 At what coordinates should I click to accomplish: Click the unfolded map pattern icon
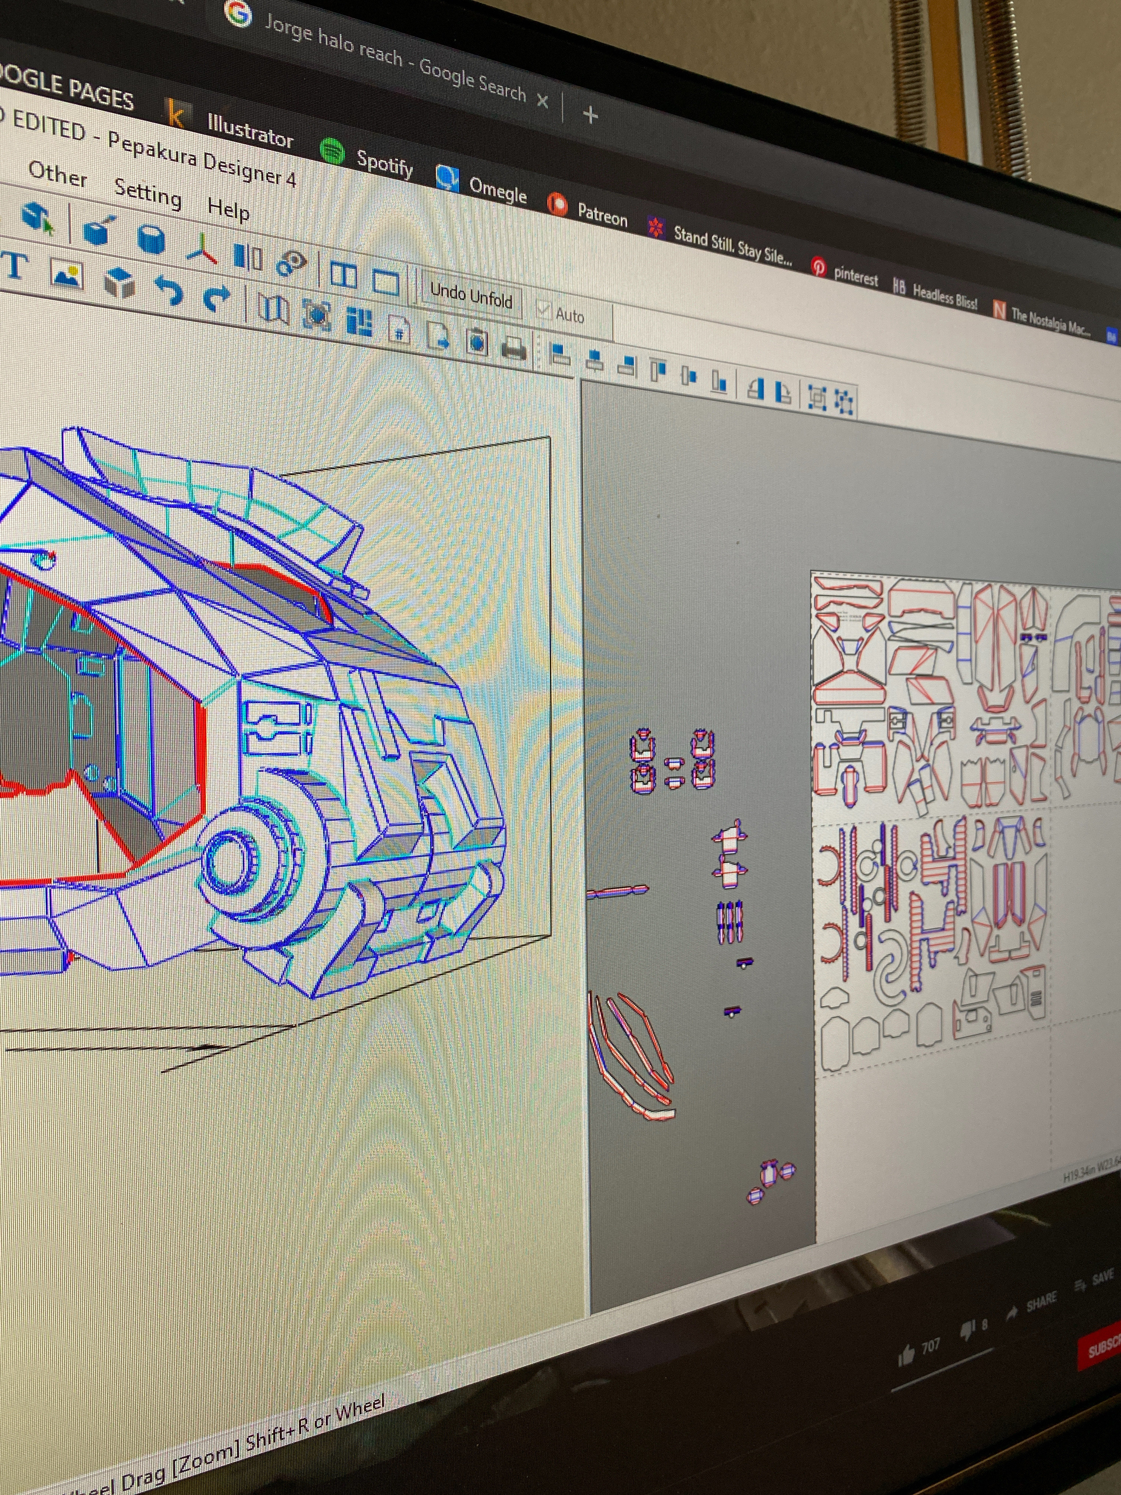point(274,309)
